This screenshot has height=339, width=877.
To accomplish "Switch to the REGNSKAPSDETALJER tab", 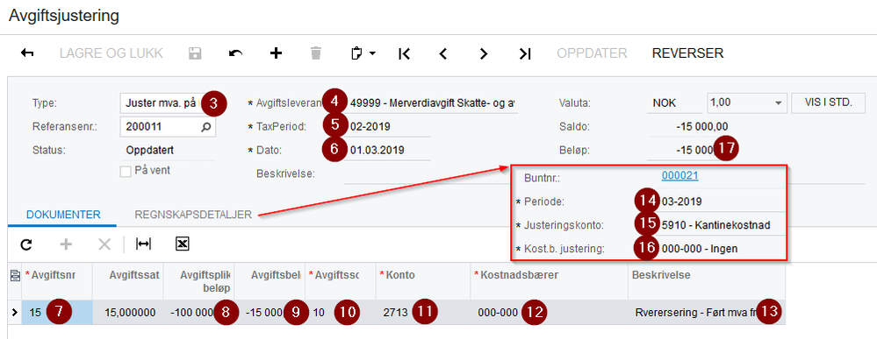I will (193, 215).
